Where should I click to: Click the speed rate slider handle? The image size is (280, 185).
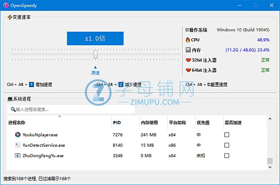click(x=95, y=54)
